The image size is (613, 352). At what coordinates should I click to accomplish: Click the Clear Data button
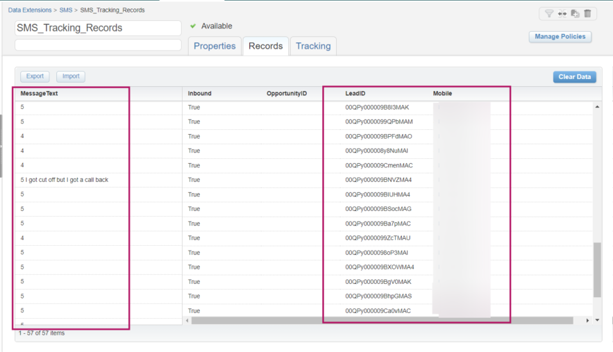[x=574, y=77]
